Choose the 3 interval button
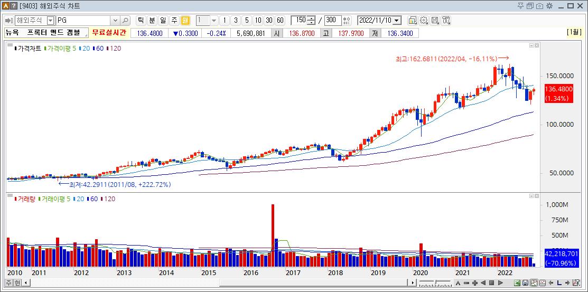588x292 pixels. point(236,20)
